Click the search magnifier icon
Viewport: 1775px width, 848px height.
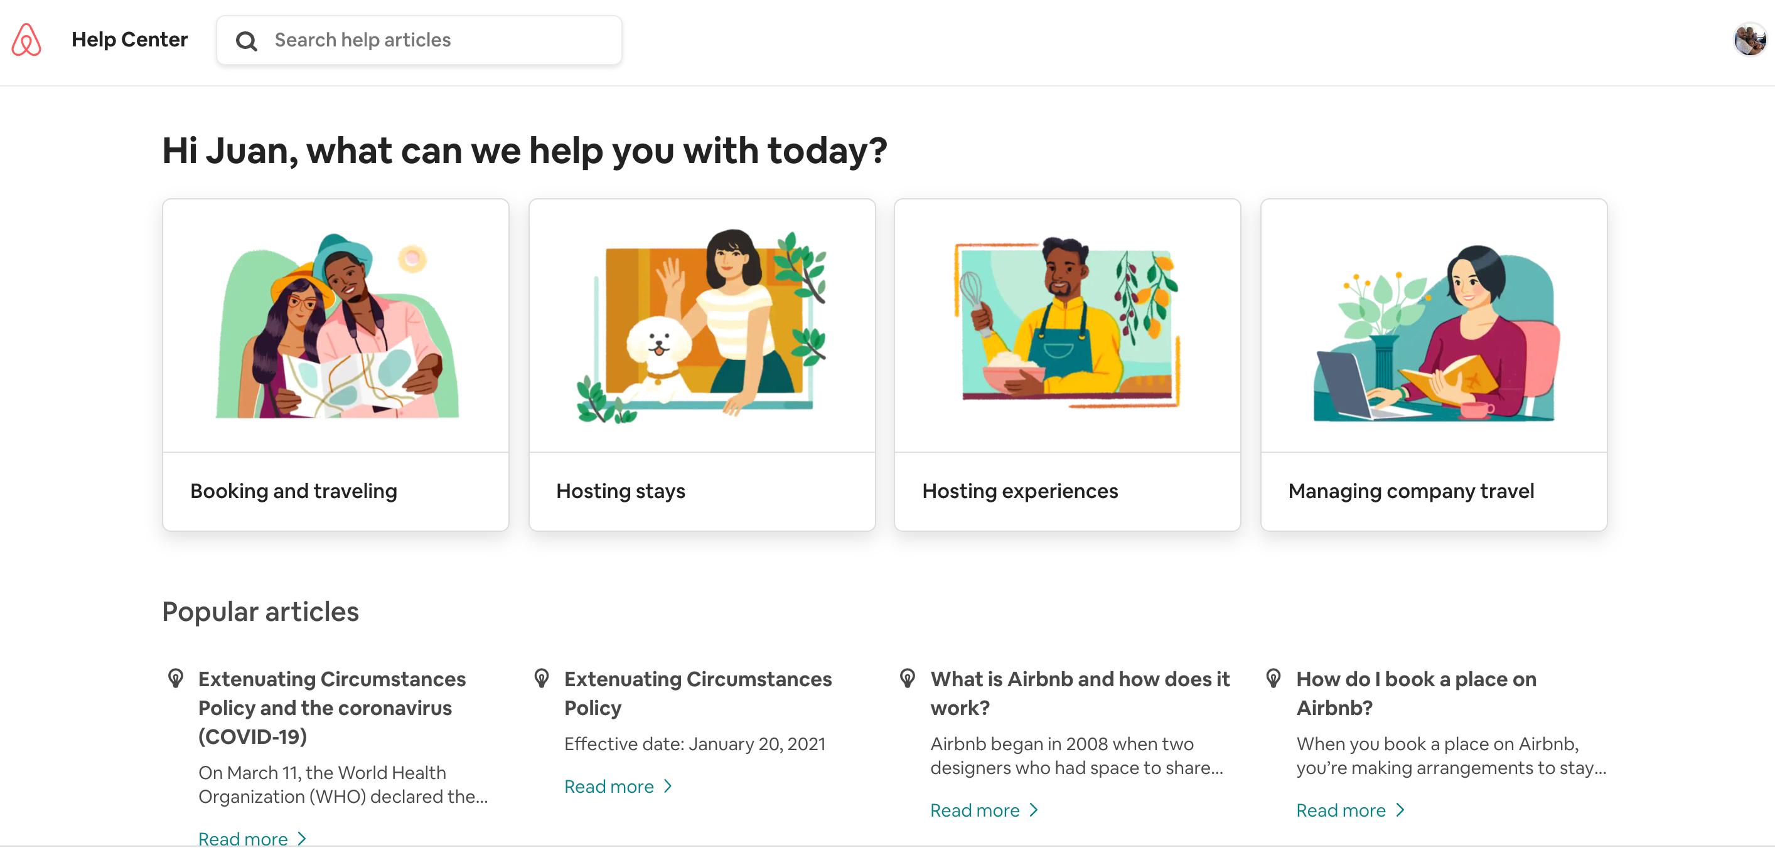(246, 41)
